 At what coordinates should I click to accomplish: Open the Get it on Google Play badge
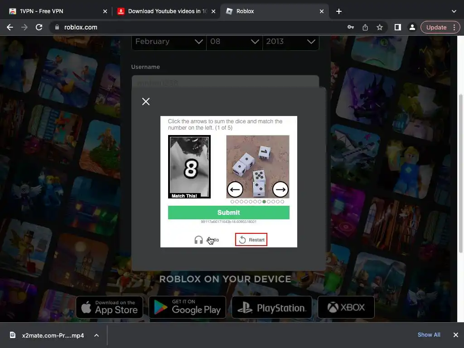pyautogui.click(x=187, y=307)
